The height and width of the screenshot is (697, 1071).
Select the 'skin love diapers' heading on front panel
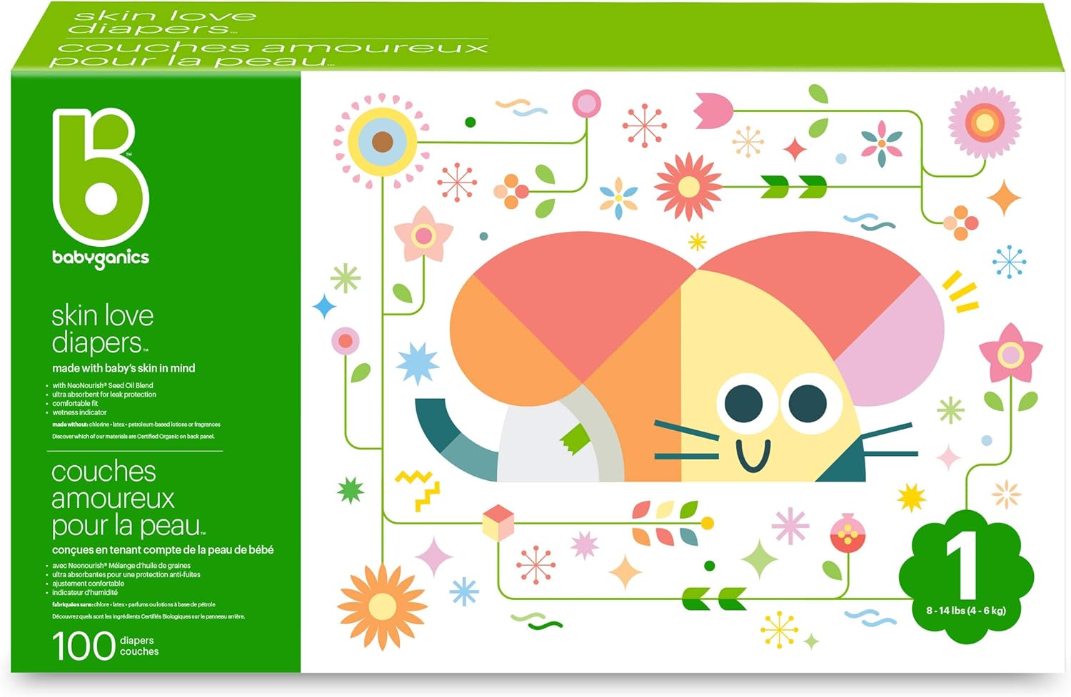(x=102, y=329)
